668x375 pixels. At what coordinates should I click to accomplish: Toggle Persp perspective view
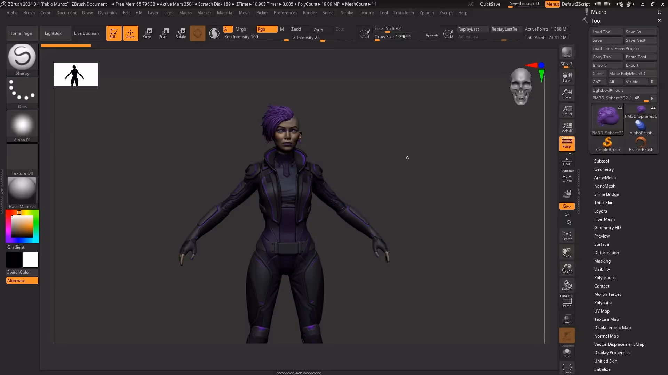click(567, 143)
